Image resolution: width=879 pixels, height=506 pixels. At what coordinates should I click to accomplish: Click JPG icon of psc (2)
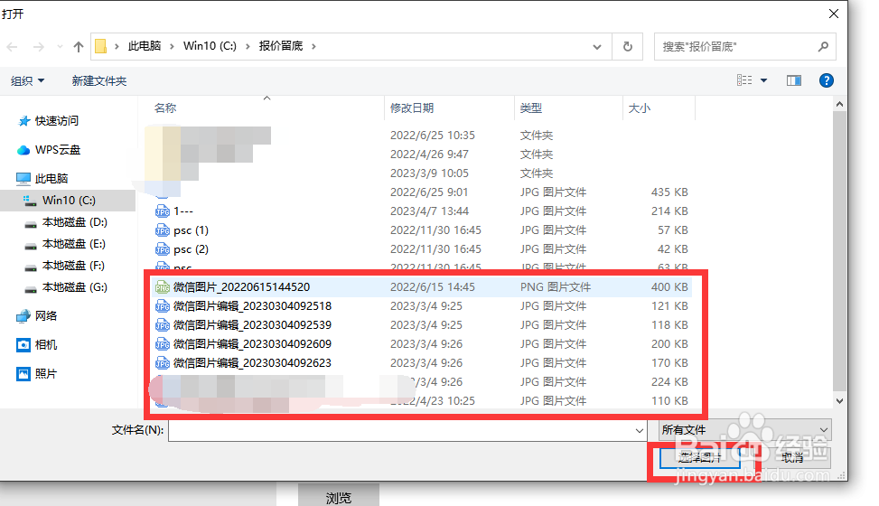[x=163, y=249]
